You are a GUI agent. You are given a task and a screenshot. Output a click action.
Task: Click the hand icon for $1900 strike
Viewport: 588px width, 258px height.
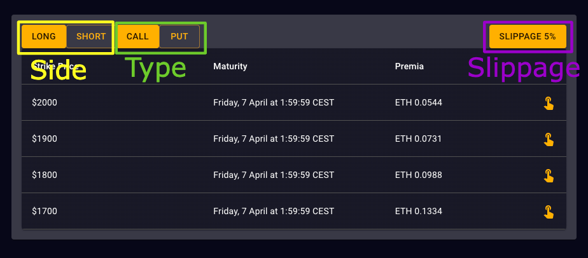pyautogui.click(x=548, y=139)
